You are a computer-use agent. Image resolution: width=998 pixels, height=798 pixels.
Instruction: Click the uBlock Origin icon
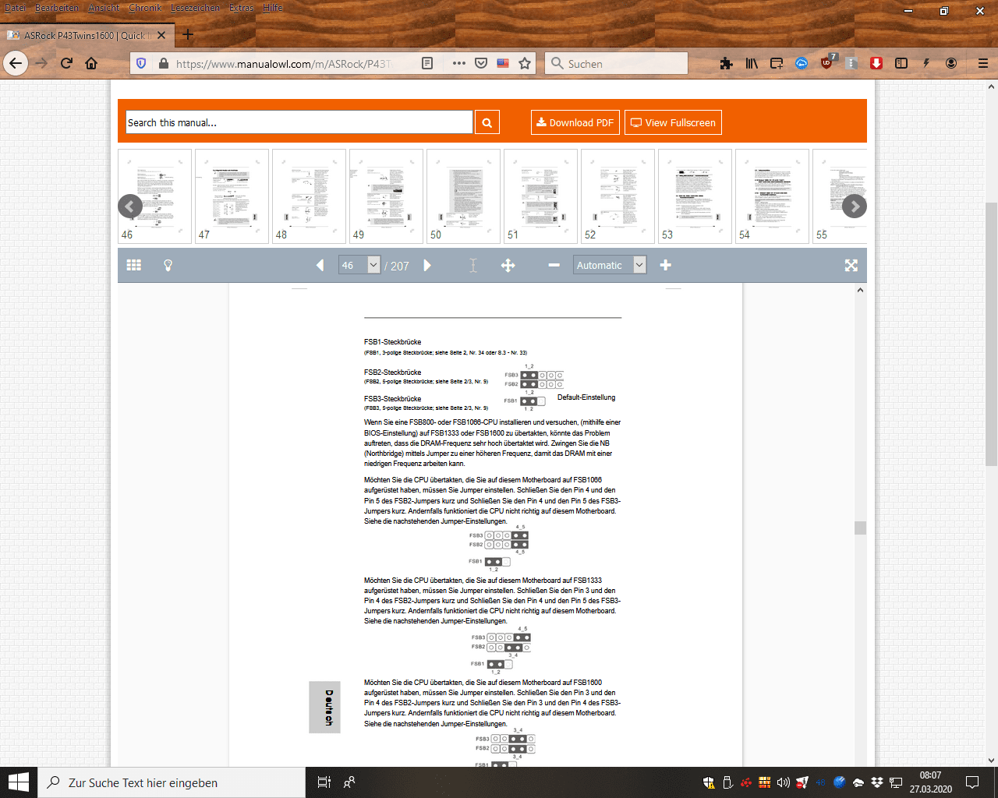tap(827, 63)
